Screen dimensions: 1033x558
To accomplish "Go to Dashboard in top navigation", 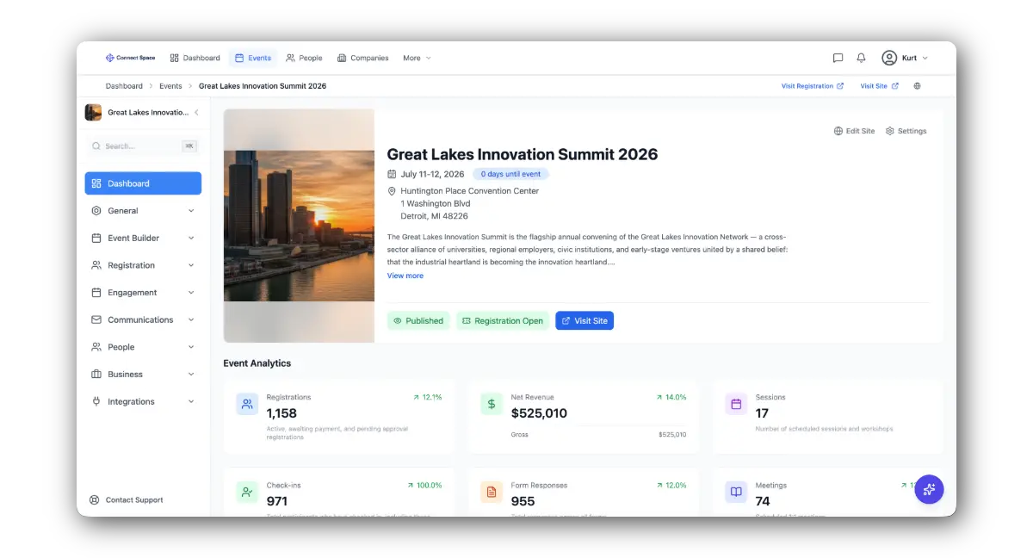I will pyautogui.click(x=195, y=58).
